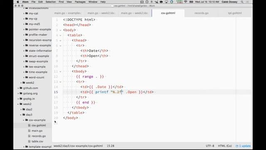Open the Selection menu
The image size is (266, 150).
(x=51, y=2)
